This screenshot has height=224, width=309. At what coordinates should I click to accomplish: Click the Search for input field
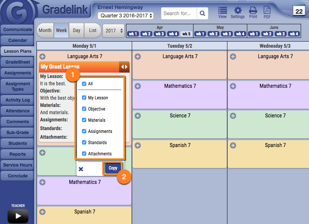pyautogui.click(x=179, y=13)
